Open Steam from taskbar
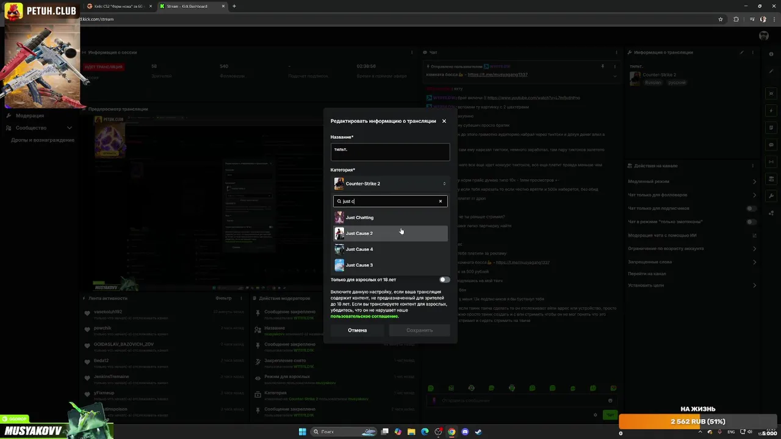 478,432
